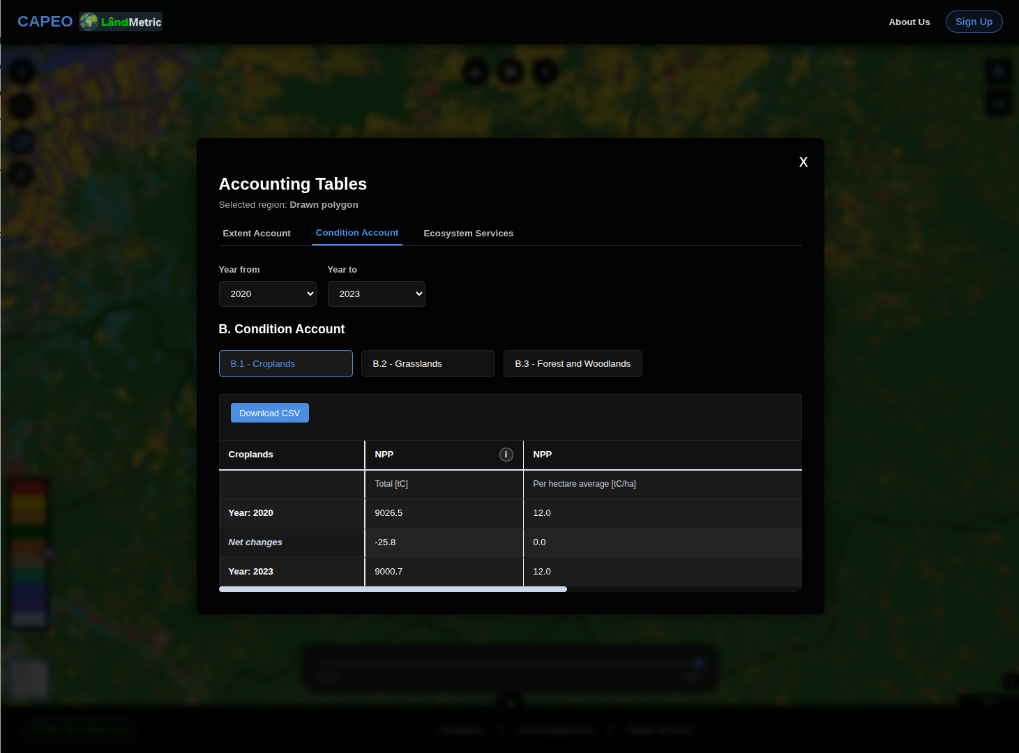Viewport: 1019px width, 753px height.
Task: Open the Year from dropdown
Action: coord(268,294)
